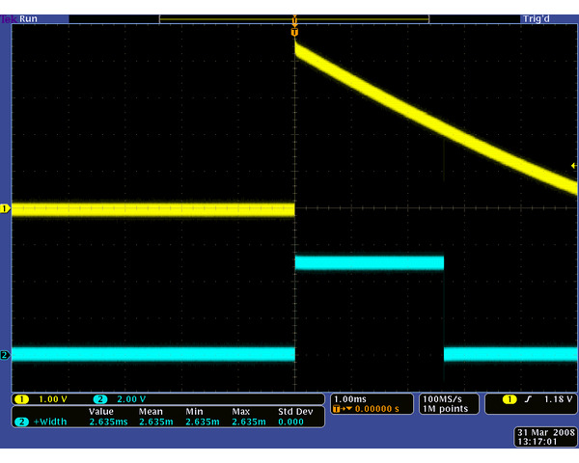Click the channel 2 badge beside 2.00 V
The image size is (579, 463).
coord(99,399)
